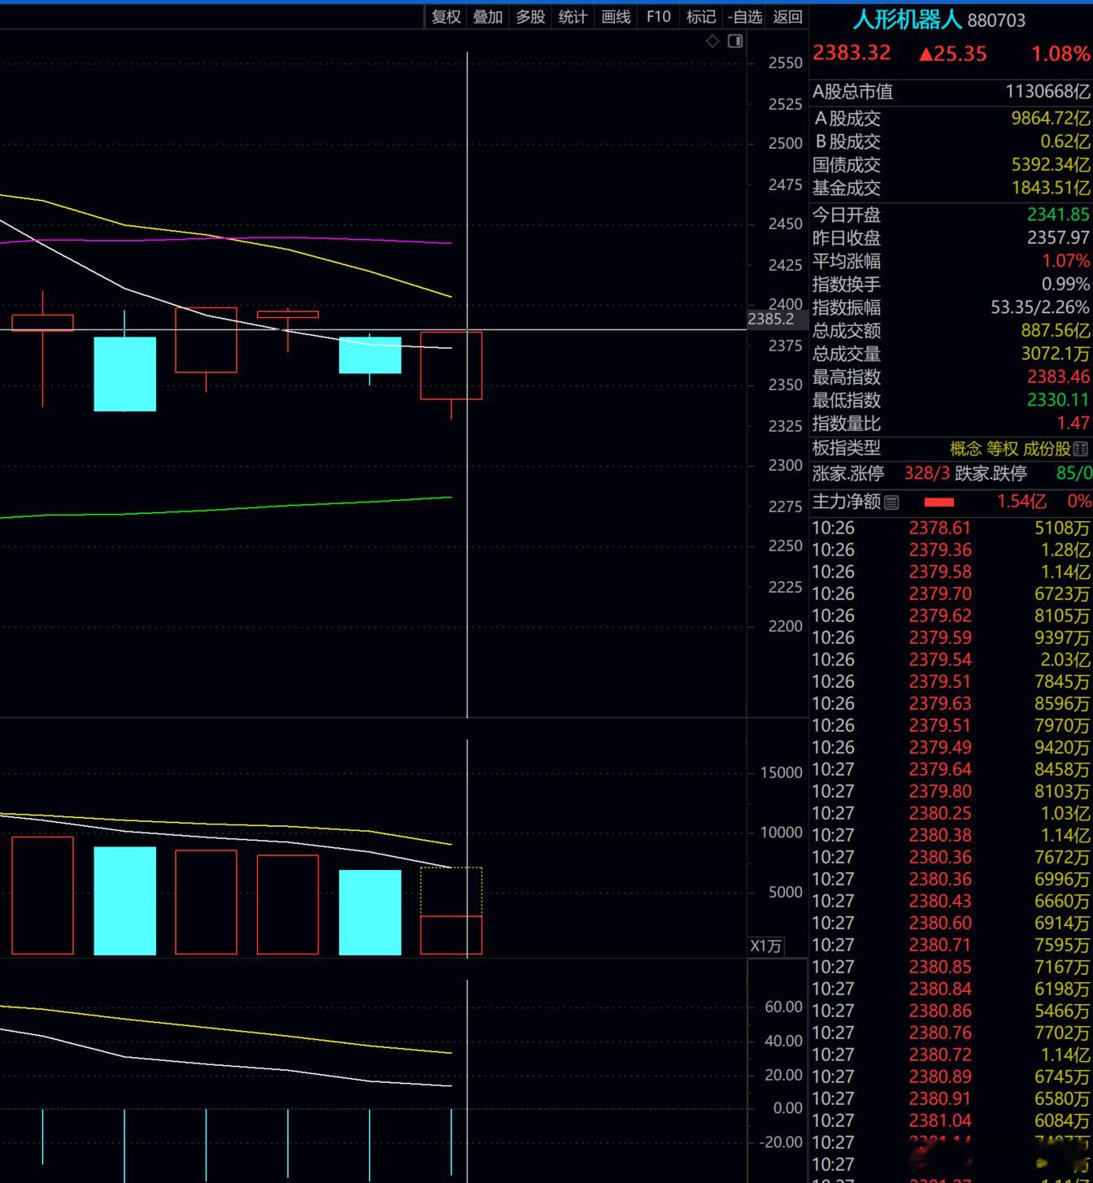Click the 国债成交 value 5392.34亿
Image resolution: width=1093 pixels, height=1183 pixels.
click(x=1051, y=165)
